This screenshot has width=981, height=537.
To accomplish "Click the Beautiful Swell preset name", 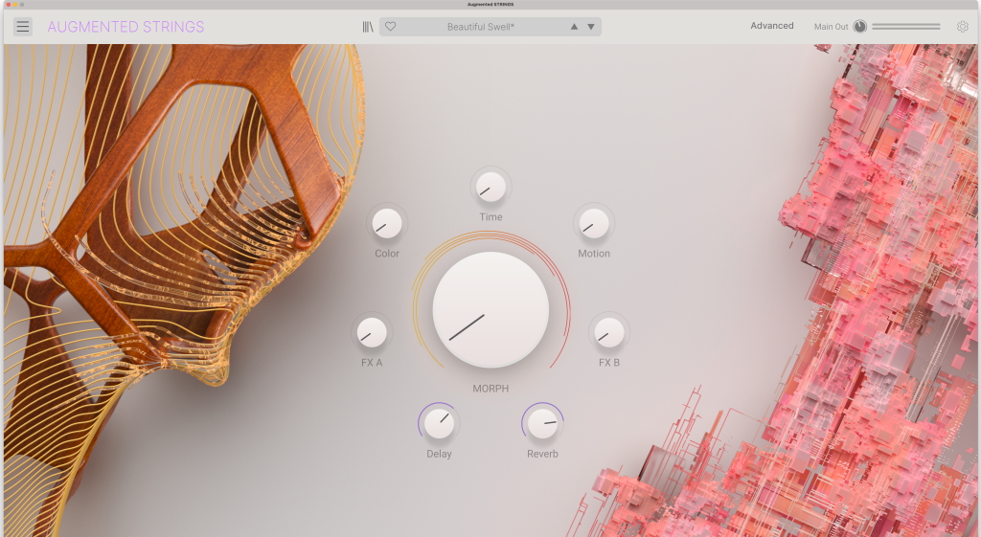I will pyautogui.click(x=481, y=27).
